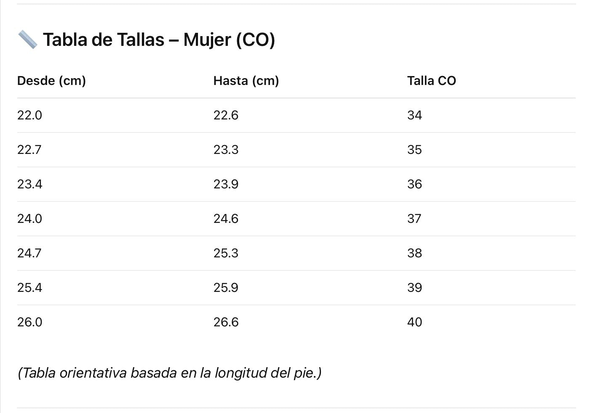Select the 24.7 Desde value
This screenshot has width=593, height=413.
[x=29, y=253]
